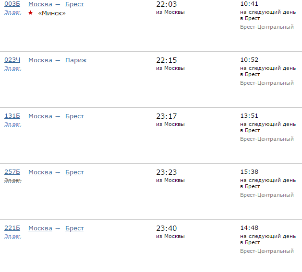Click Брест link in train 221Б row
The image size is (302, 272).
pos(74,228)
